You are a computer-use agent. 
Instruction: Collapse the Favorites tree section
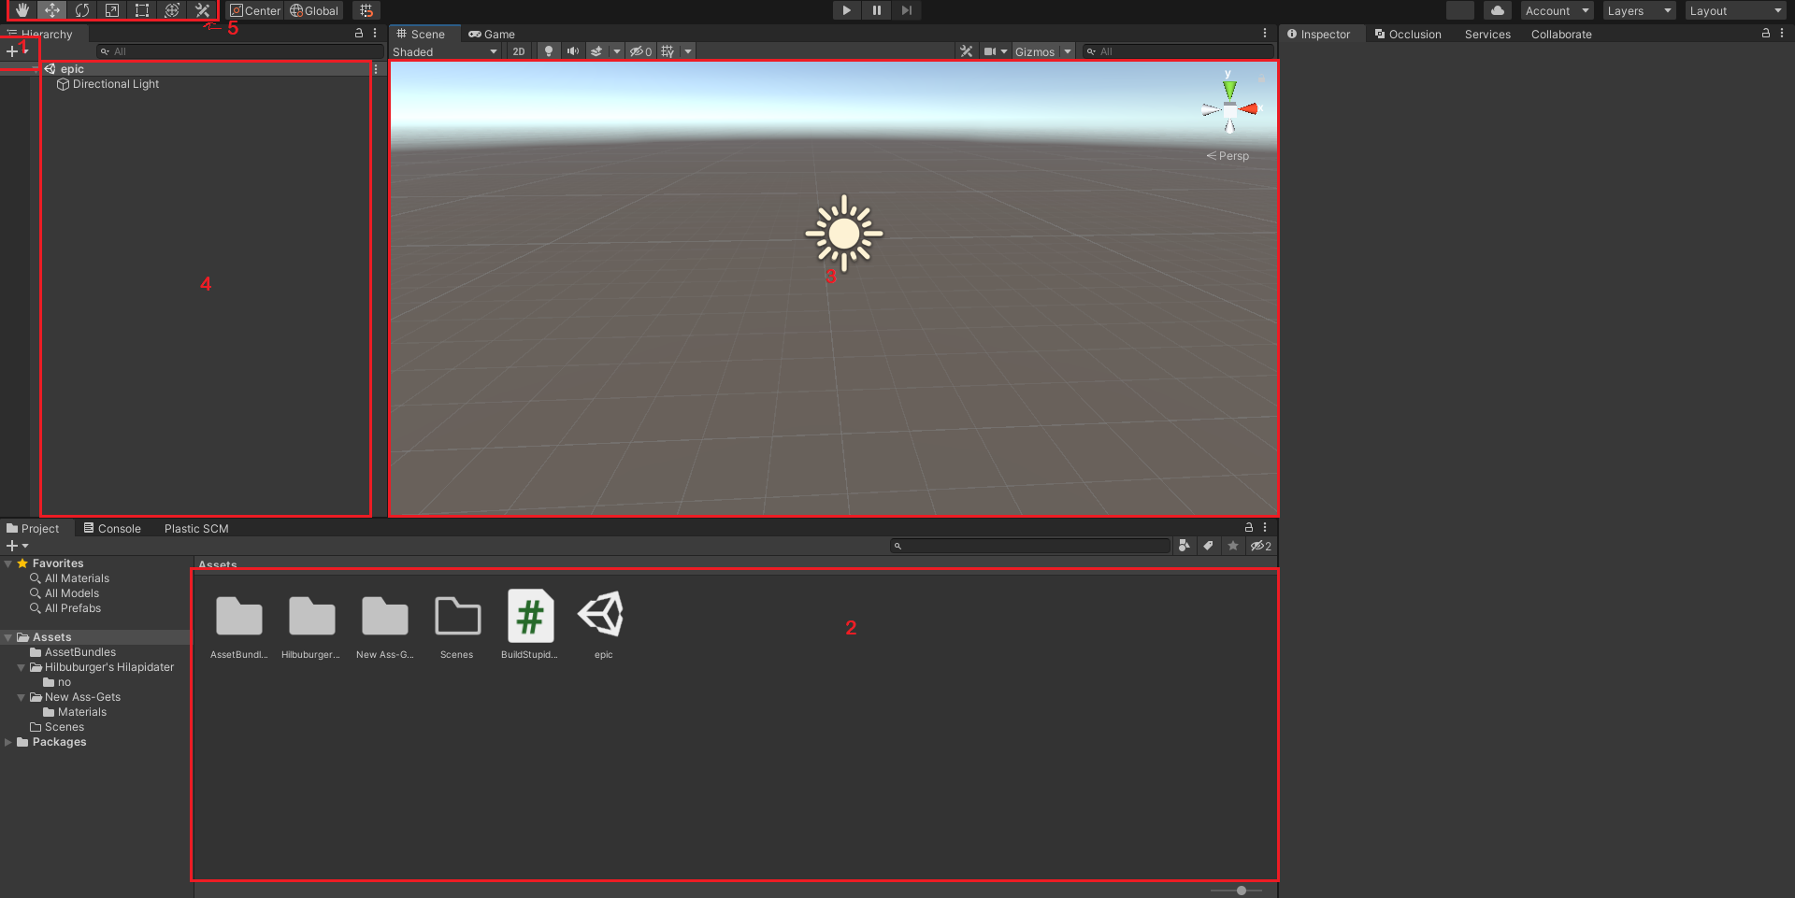pos(8,563)
